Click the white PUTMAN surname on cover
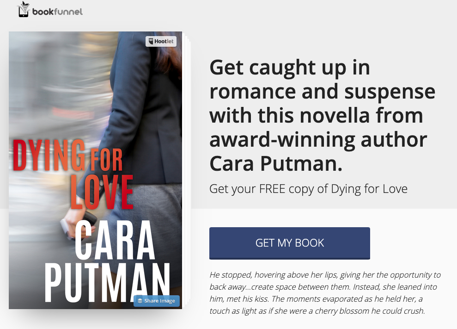Screen dimensions: 457x329 [x=107, y=283]
